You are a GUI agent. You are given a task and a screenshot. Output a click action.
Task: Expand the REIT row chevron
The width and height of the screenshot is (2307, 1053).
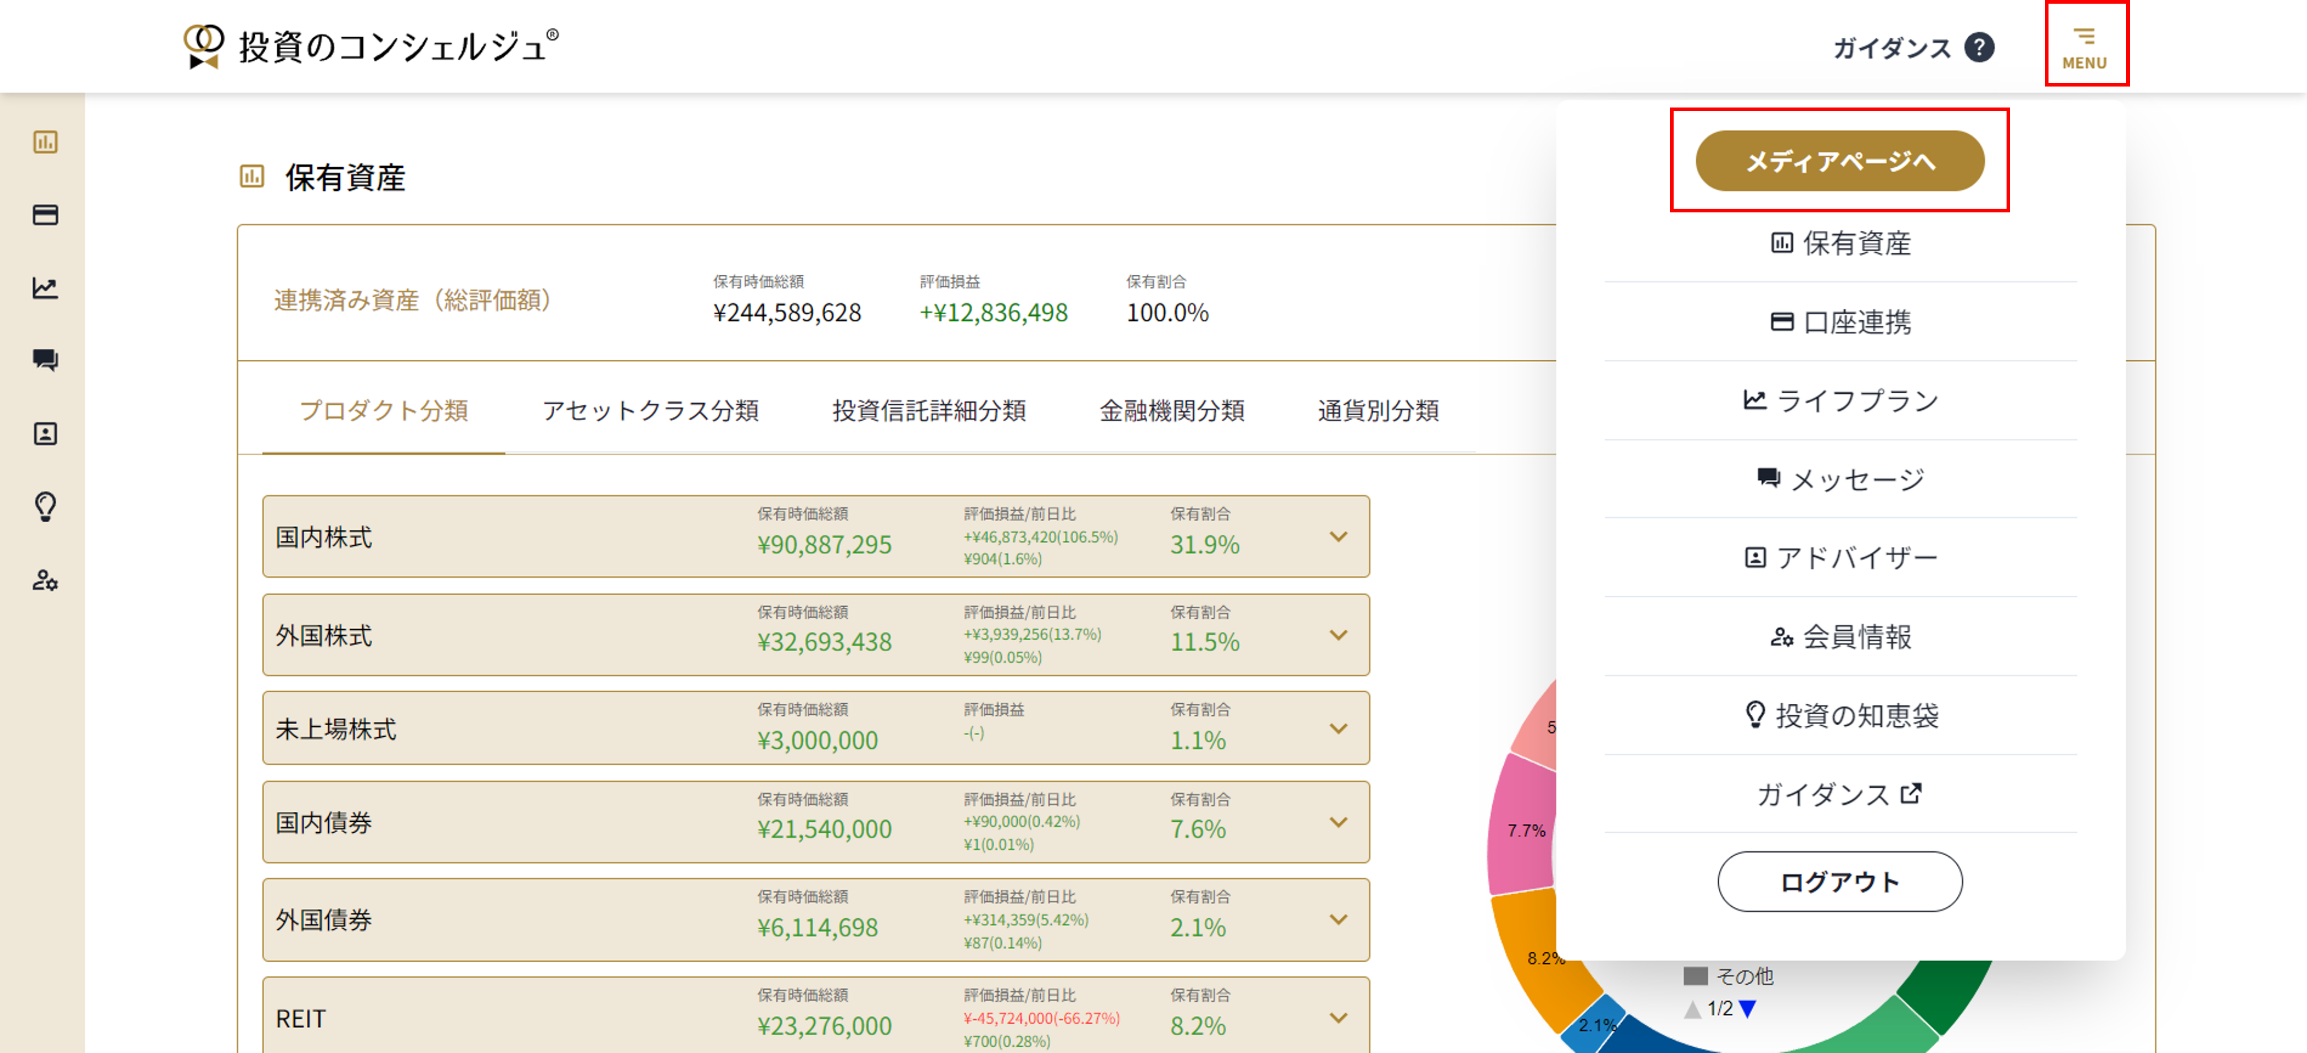pyautogui.click(x=1338, y=1018)
